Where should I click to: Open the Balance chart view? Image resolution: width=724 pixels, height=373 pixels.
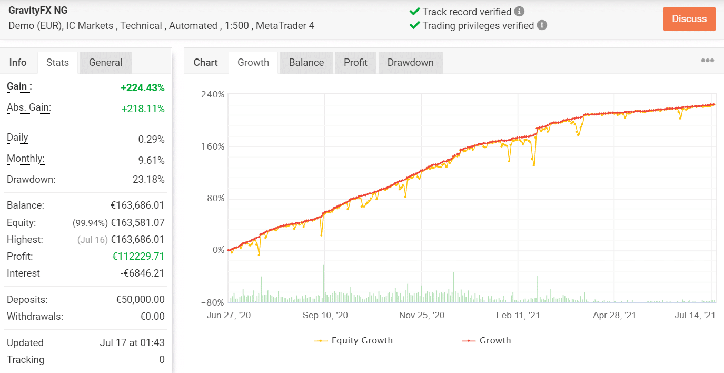(x=306, y=62)
